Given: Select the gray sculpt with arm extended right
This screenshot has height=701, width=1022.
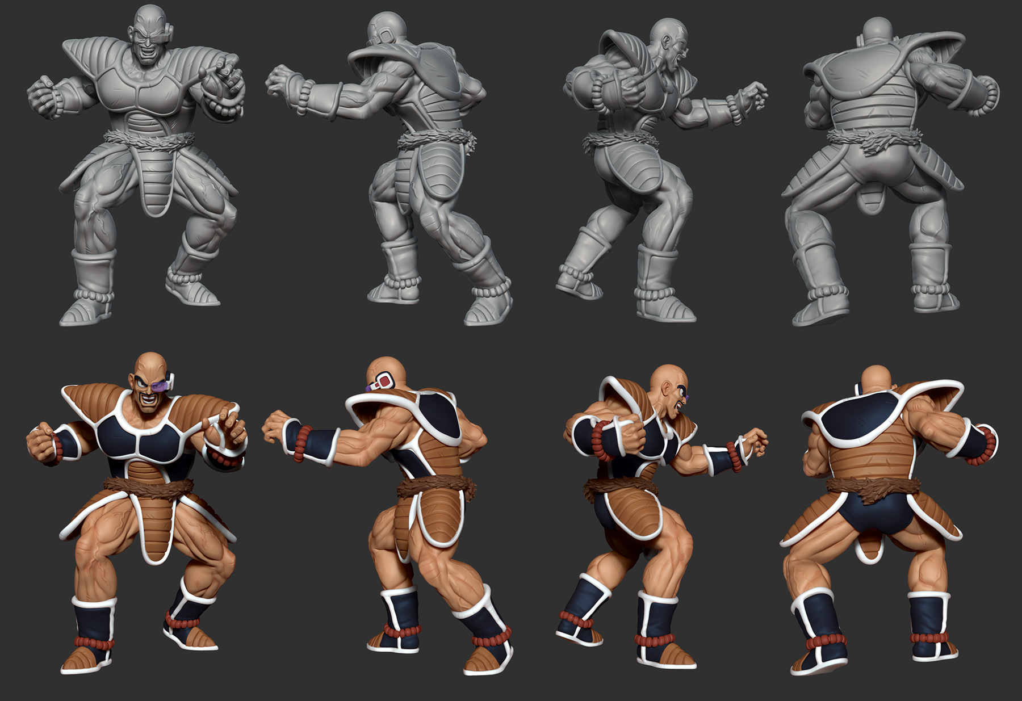Looking at the screenshot, I should pos(661,170).
